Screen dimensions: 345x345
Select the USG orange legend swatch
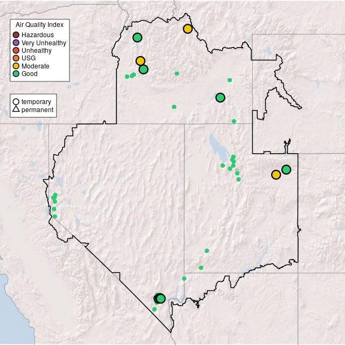[16, 58]
